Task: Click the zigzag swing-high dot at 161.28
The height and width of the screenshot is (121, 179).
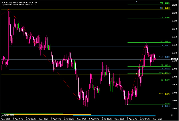Action: pos(146,43)
